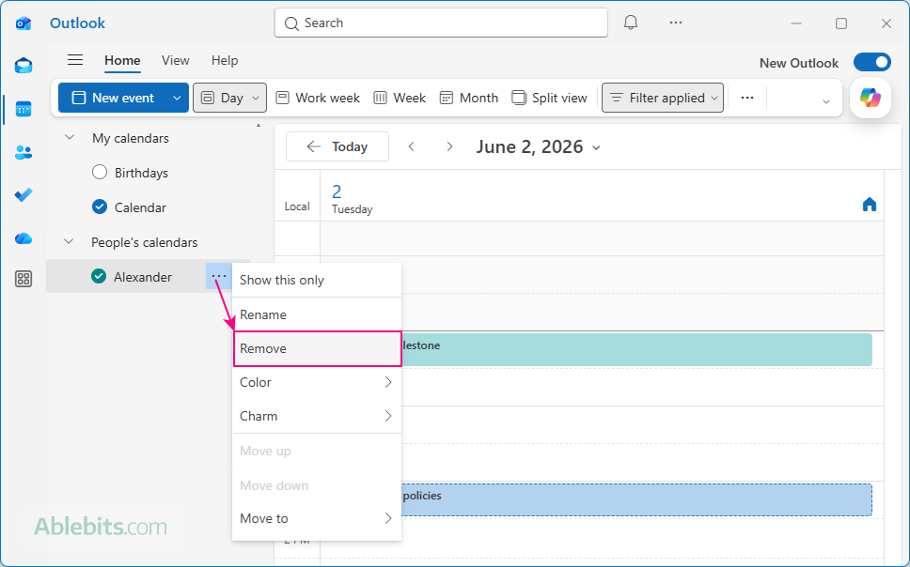Open ribbon overflow ellipsis menu
The image size is (910, 567).
pyautogui.click(x=747, y=98)
